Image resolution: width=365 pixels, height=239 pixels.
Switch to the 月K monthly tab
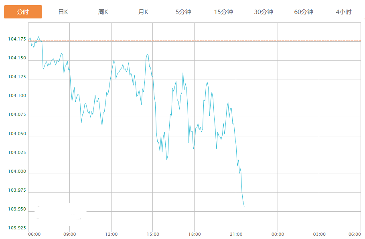143,12
